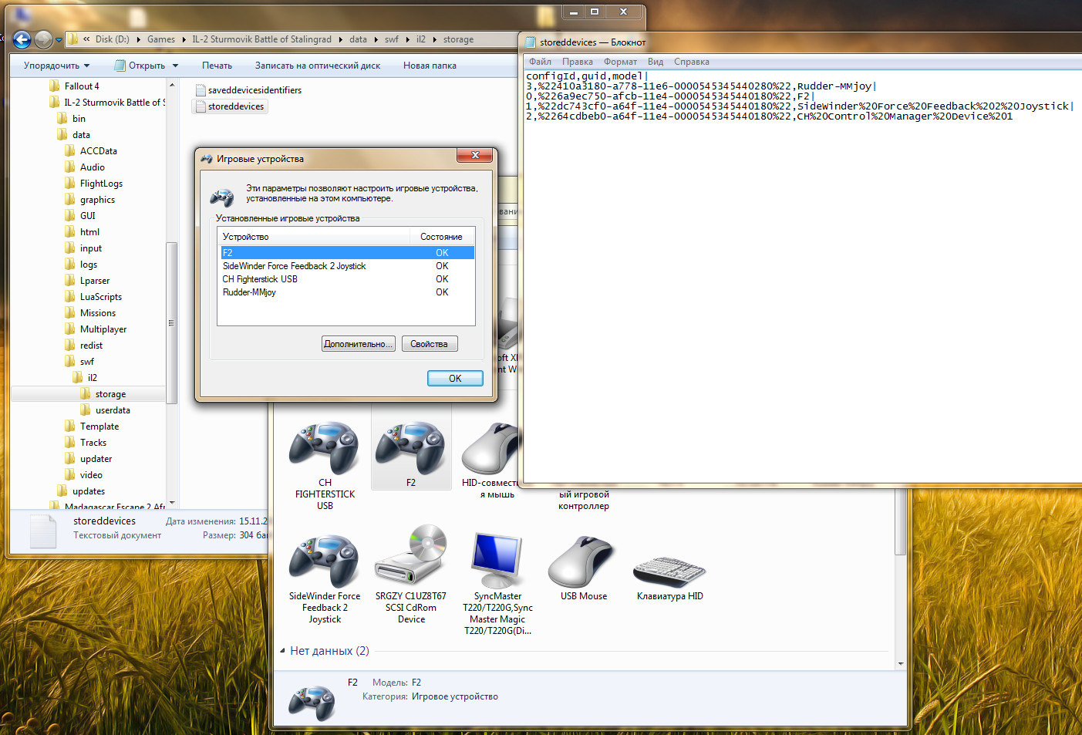Open the Формат menu in Notepad

pyautogui.click(x=620, y=62)
